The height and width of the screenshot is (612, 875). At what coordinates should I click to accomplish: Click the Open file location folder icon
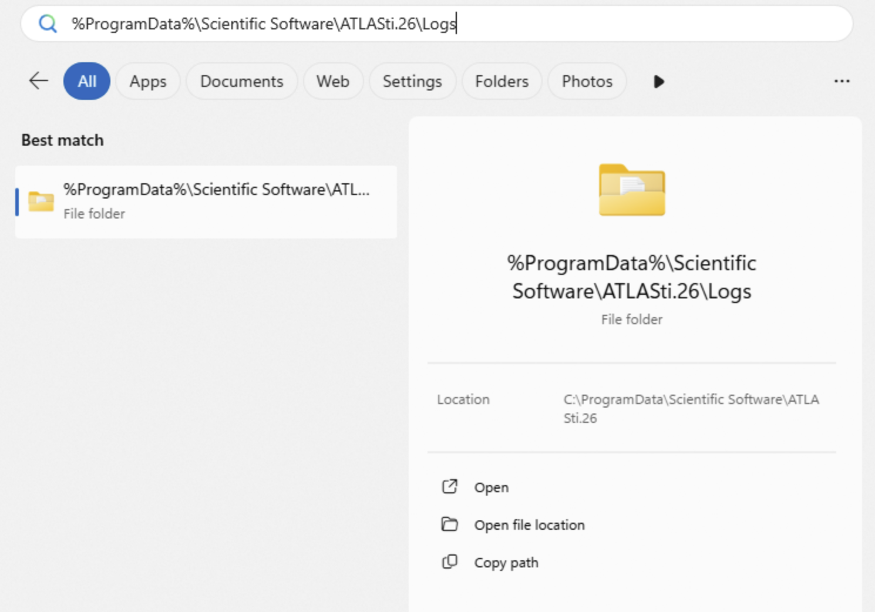point(450,524)
